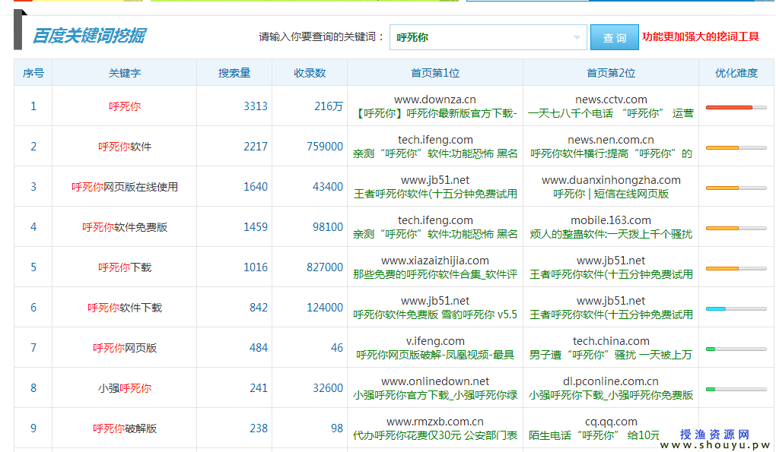The width and height of the screenshot is (776, 452).
Task: Click the orange difficulty bar for 呼死你软件
Action: pos(722,147)
